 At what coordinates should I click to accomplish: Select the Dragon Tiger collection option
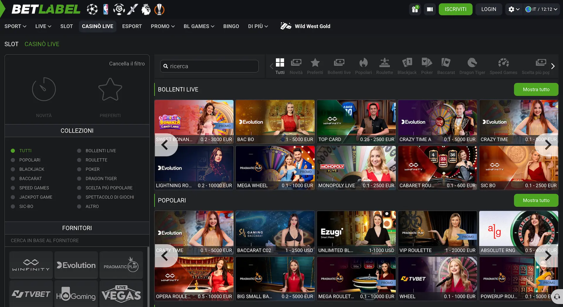[x=97, y=179]
